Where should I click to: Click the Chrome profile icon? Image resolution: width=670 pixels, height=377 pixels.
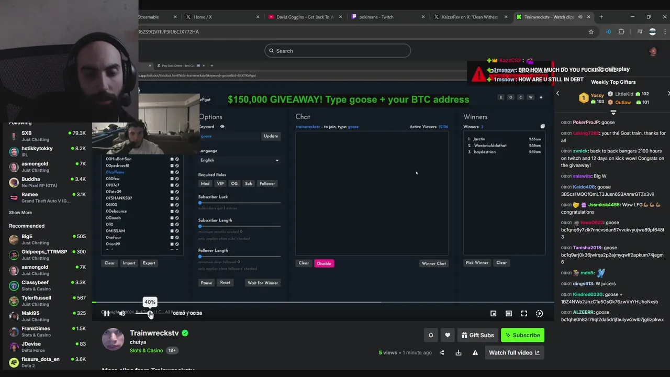[652, 31]
